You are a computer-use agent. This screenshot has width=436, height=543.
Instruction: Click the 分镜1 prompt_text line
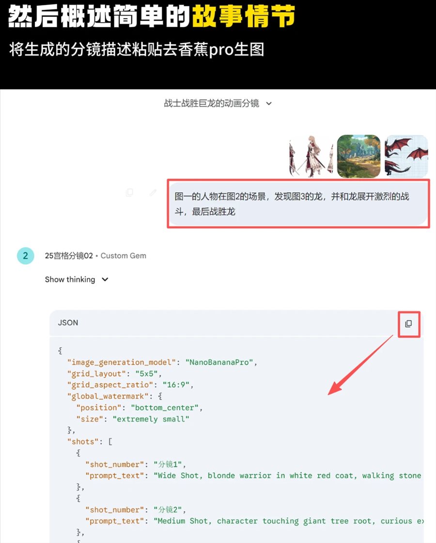[254, 476]
